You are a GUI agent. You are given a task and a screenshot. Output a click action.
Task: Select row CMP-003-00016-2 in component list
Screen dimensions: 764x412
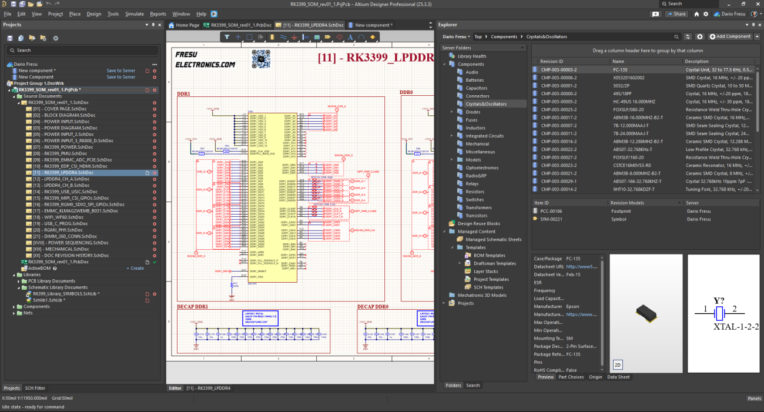645,141
